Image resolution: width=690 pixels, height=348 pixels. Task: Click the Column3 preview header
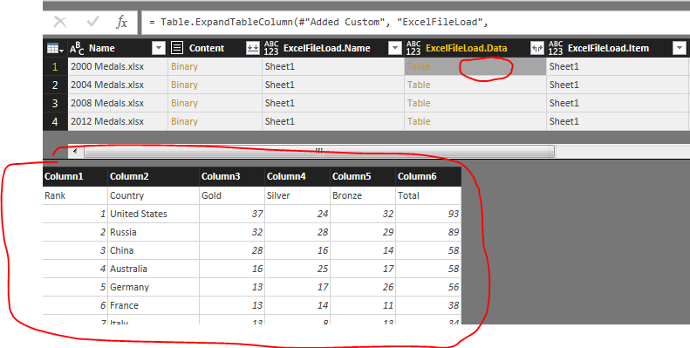(232, 176)
